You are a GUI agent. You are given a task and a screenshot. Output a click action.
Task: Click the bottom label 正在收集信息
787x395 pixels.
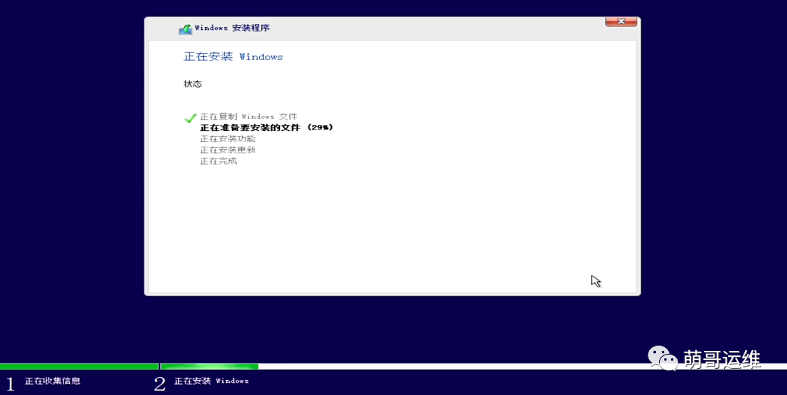(52, 381)
